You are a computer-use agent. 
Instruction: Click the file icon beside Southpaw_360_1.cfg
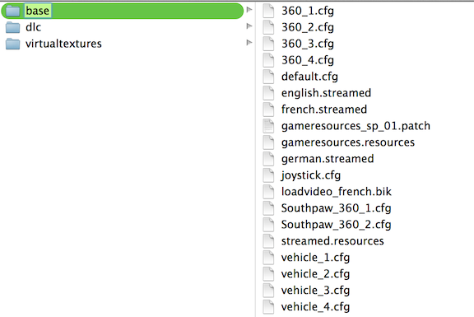(x=268, y=207)
